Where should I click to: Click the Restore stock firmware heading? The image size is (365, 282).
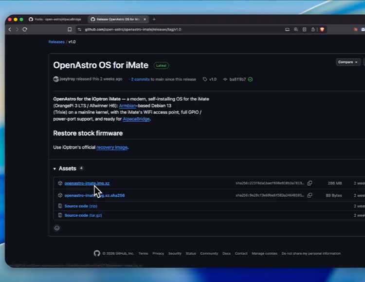point(88,133)
